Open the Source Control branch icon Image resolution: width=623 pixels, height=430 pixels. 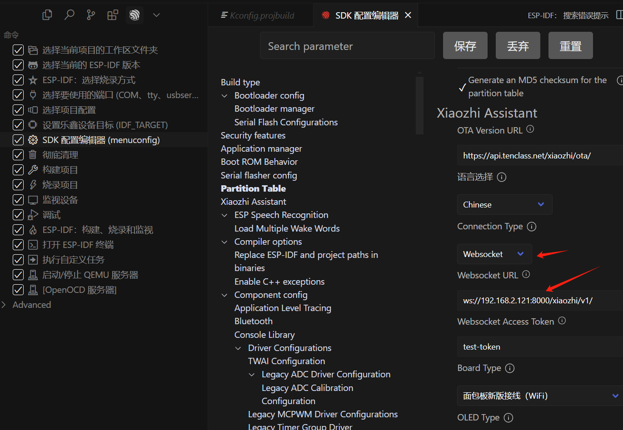[91, 15]
